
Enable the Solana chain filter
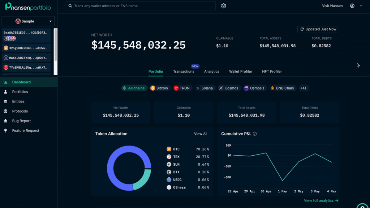pos(204,88)
